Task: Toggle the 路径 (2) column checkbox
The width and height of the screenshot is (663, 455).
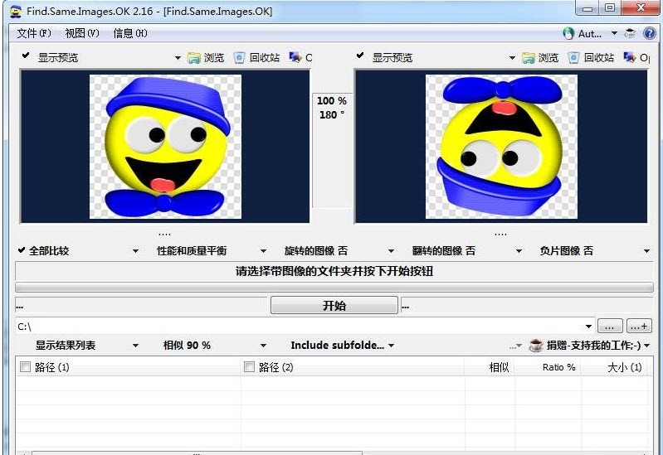Action: coord(249,367)
